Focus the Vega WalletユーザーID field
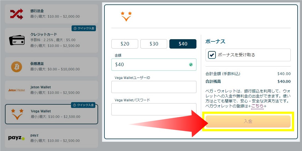 (154, 87)
